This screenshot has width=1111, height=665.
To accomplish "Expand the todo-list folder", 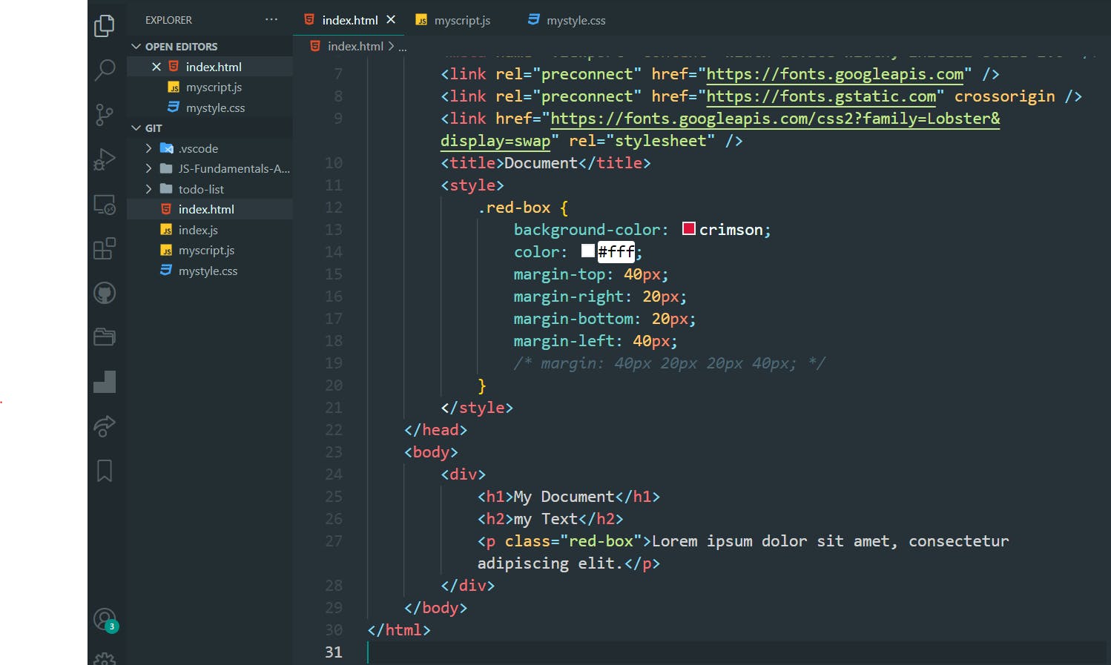I will [x=148, y=189].
